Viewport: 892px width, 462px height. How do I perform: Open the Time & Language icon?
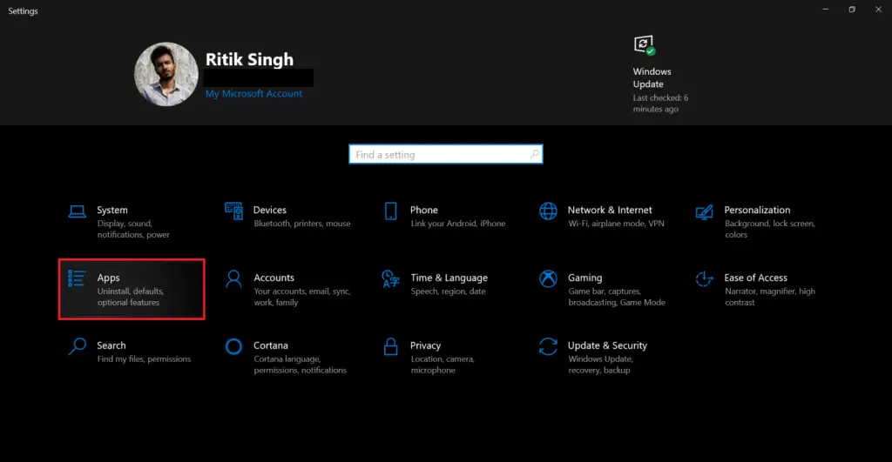pyautogui.click(x=391, y=279)
